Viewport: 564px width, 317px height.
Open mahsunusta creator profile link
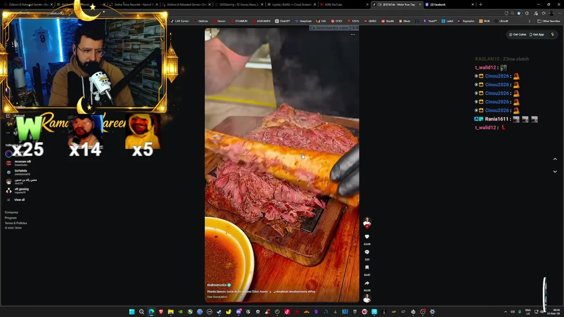[217, 285]
